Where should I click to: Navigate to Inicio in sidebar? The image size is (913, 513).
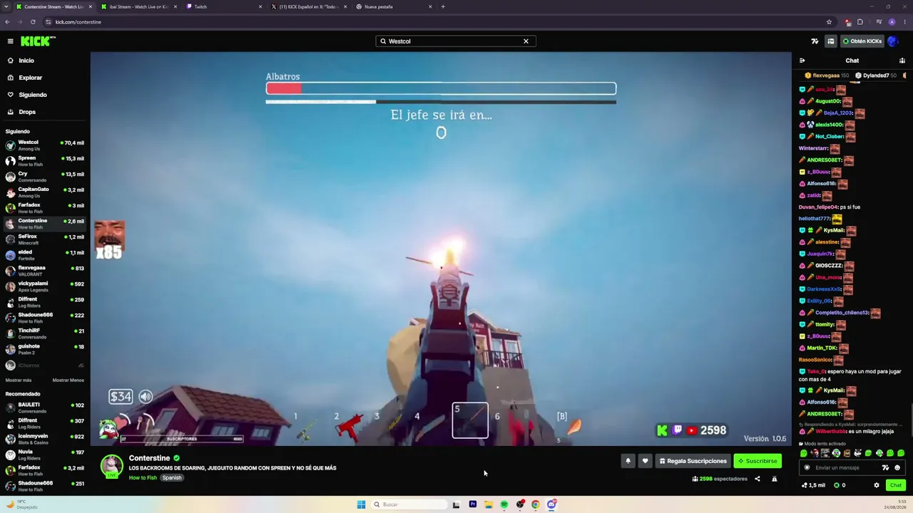tap(44, 61)
